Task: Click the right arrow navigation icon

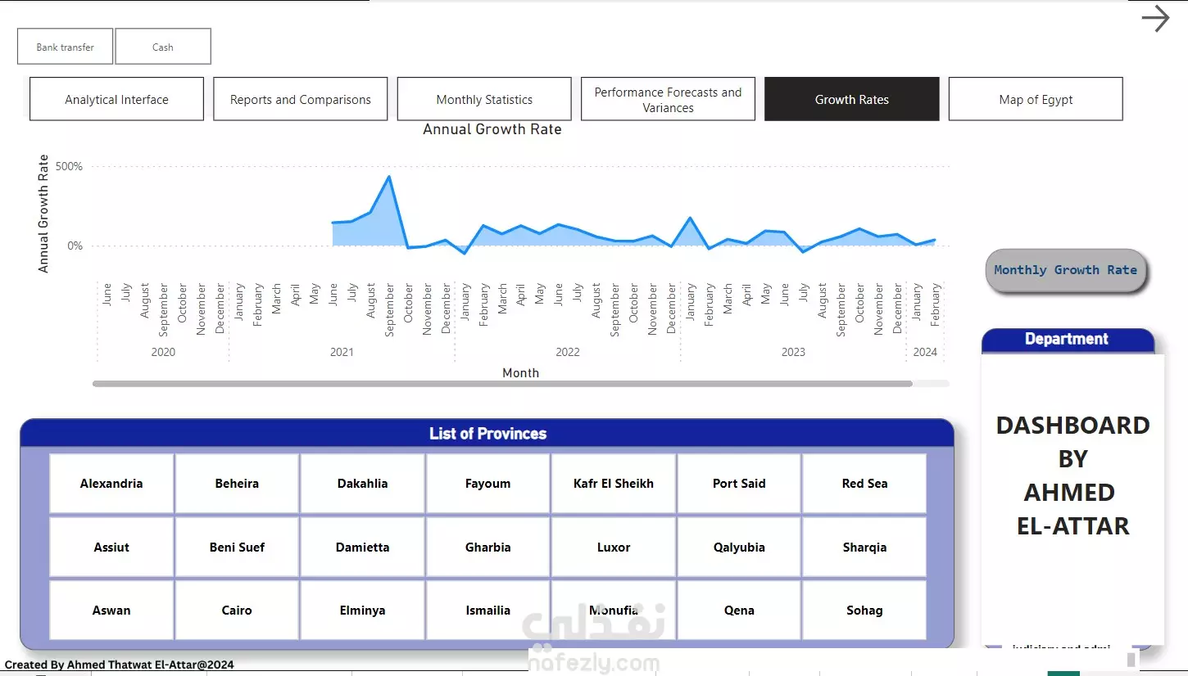Action: tap(1155, 18)
